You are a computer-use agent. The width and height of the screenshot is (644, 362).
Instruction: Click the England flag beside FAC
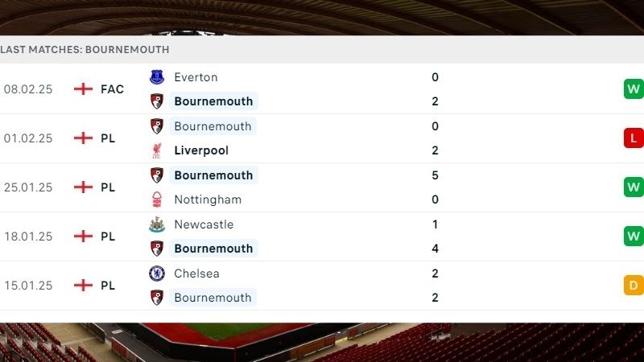pos(83,89)
